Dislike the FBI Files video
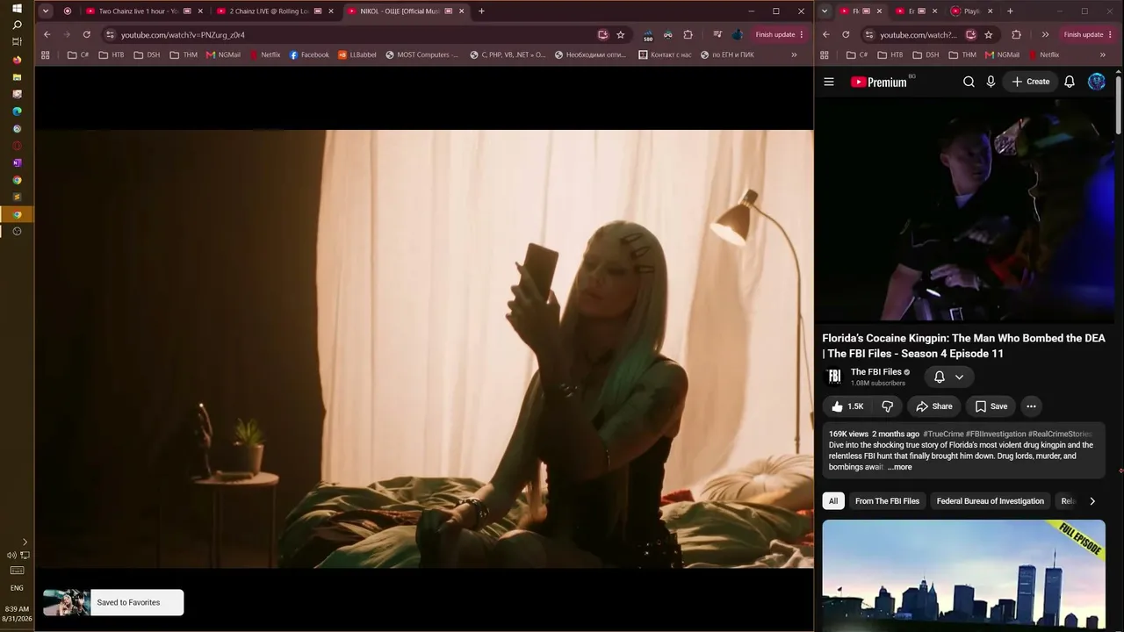 pos(887,406)
